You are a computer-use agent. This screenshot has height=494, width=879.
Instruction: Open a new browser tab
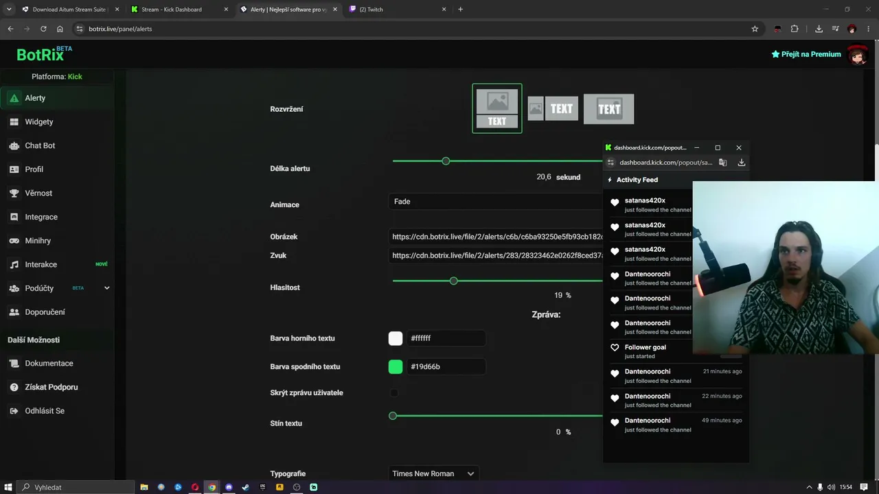[x=460, y=10]
